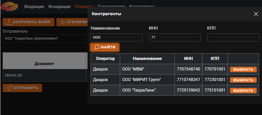Click the gear icon on Сгенерировать button
This screenshot has width=262, height=115.
[x=63, y=22]
